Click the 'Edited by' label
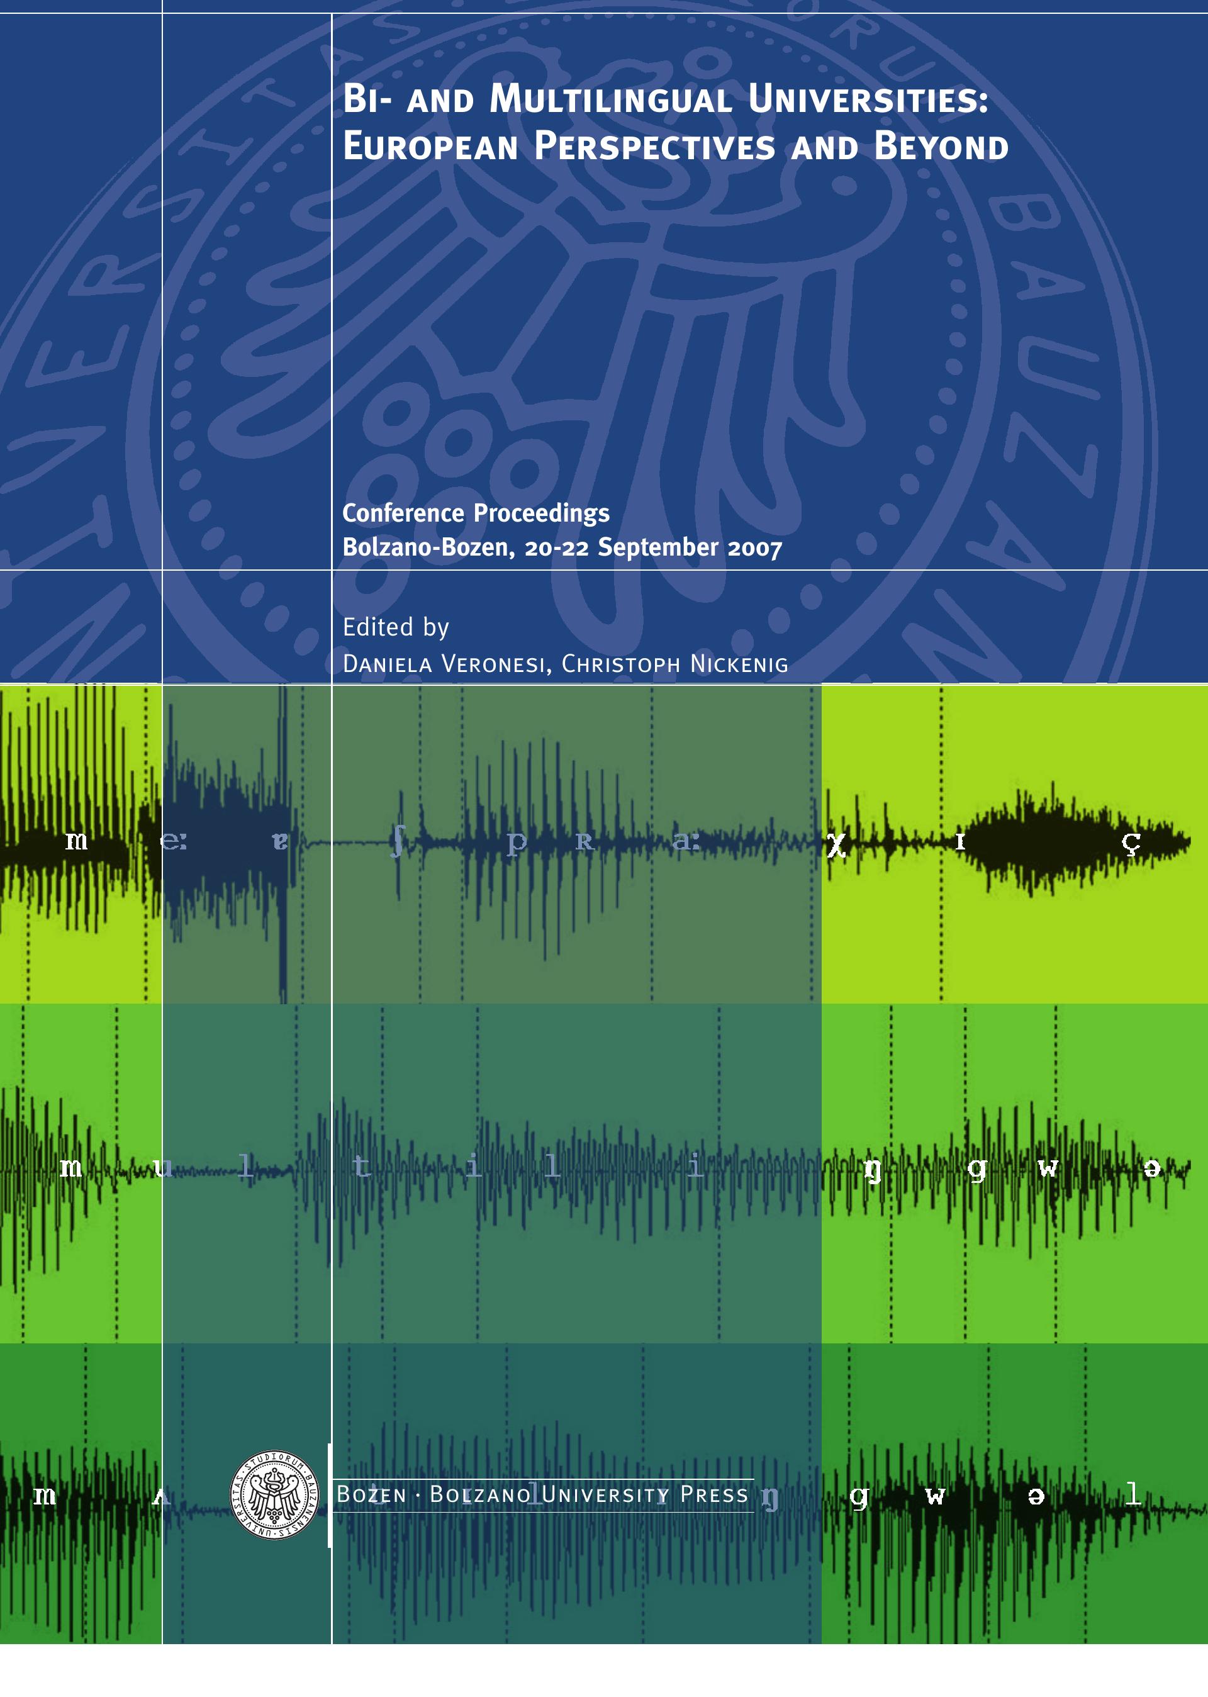The height and width of the screenshot is (1697, 1208). tap(395, 627)
